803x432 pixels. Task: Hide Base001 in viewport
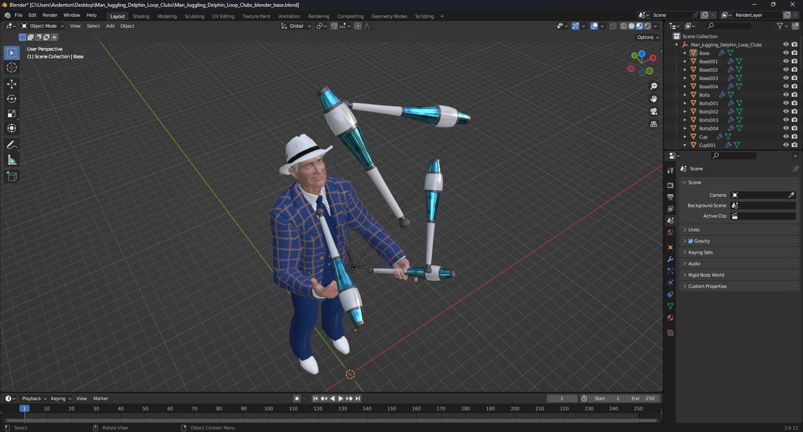[x=786, y=61]
